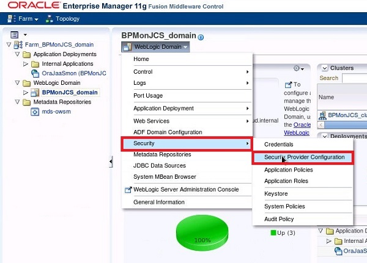Select BPMonJCS_domain in the tree

coord(70,92)
